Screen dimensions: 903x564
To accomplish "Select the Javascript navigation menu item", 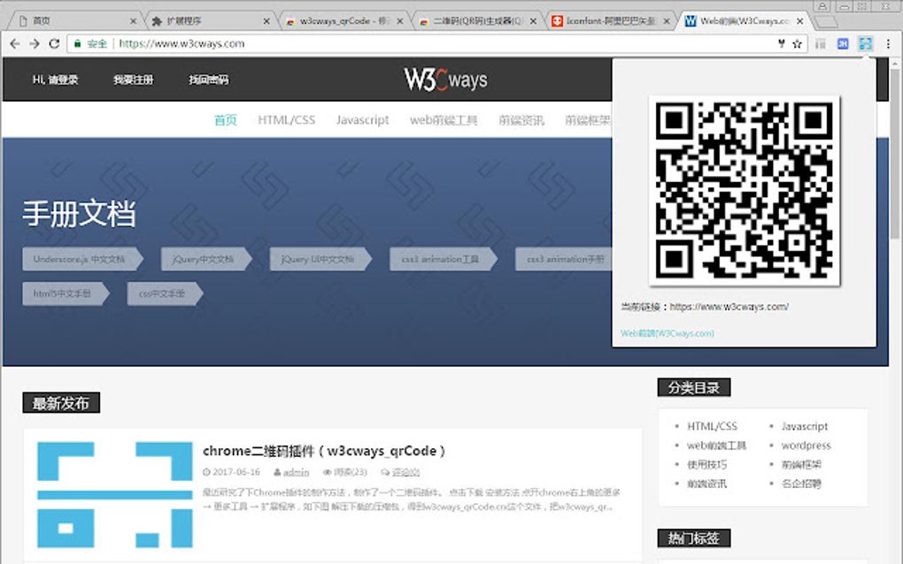I will point(362,120).
